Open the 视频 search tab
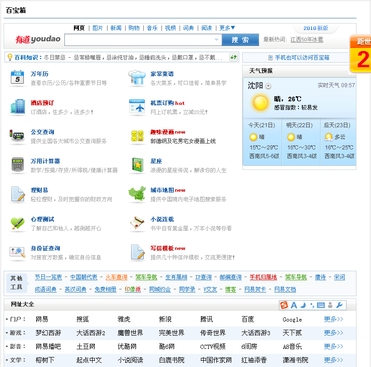Screen dimensions: 371x367 click(x=171, y=28)
